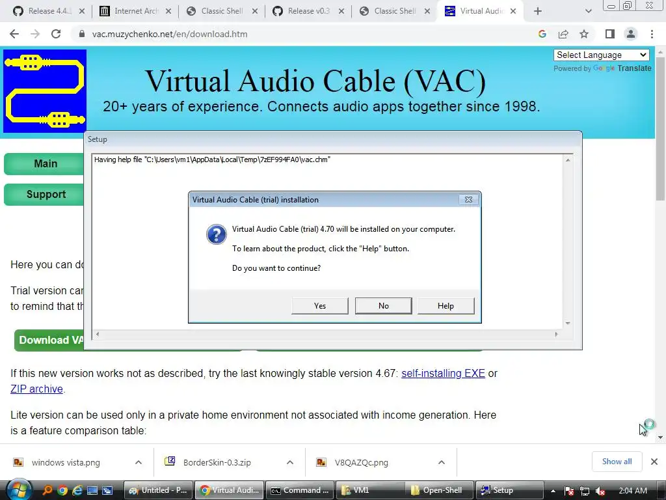Close the downloads bar
This screenshot has height=500, width=666.
(x=654, y=462)
